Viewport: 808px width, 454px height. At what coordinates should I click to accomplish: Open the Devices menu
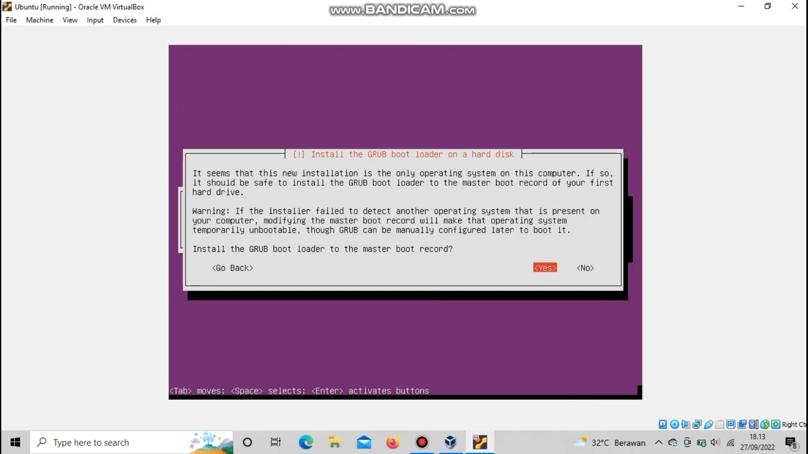click(125, 20)
